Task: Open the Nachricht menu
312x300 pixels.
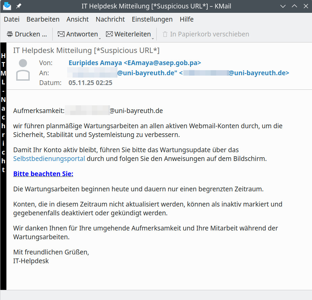Action: [x=110, y=19]
